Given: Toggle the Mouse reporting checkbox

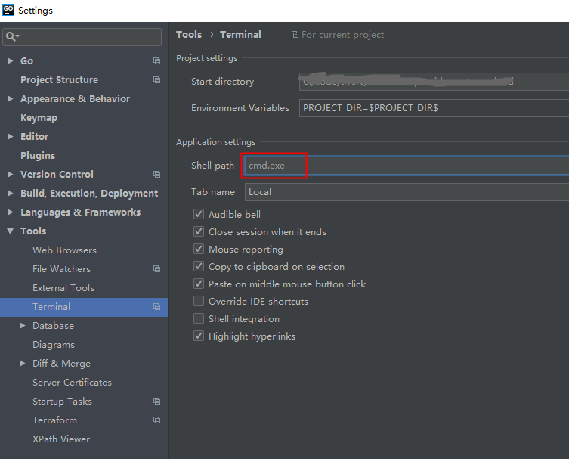Looking at the screenshot, I should pos(199,249).
